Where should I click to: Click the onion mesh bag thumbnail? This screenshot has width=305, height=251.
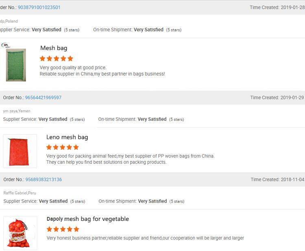tap(20, 233)
